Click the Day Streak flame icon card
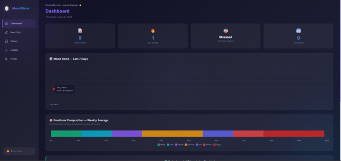This screenshot has width=341, height=161. (153, 30)
